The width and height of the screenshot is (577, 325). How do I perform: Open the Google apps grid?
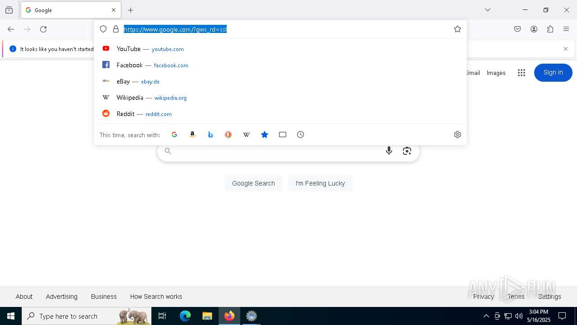click(522, 73)
